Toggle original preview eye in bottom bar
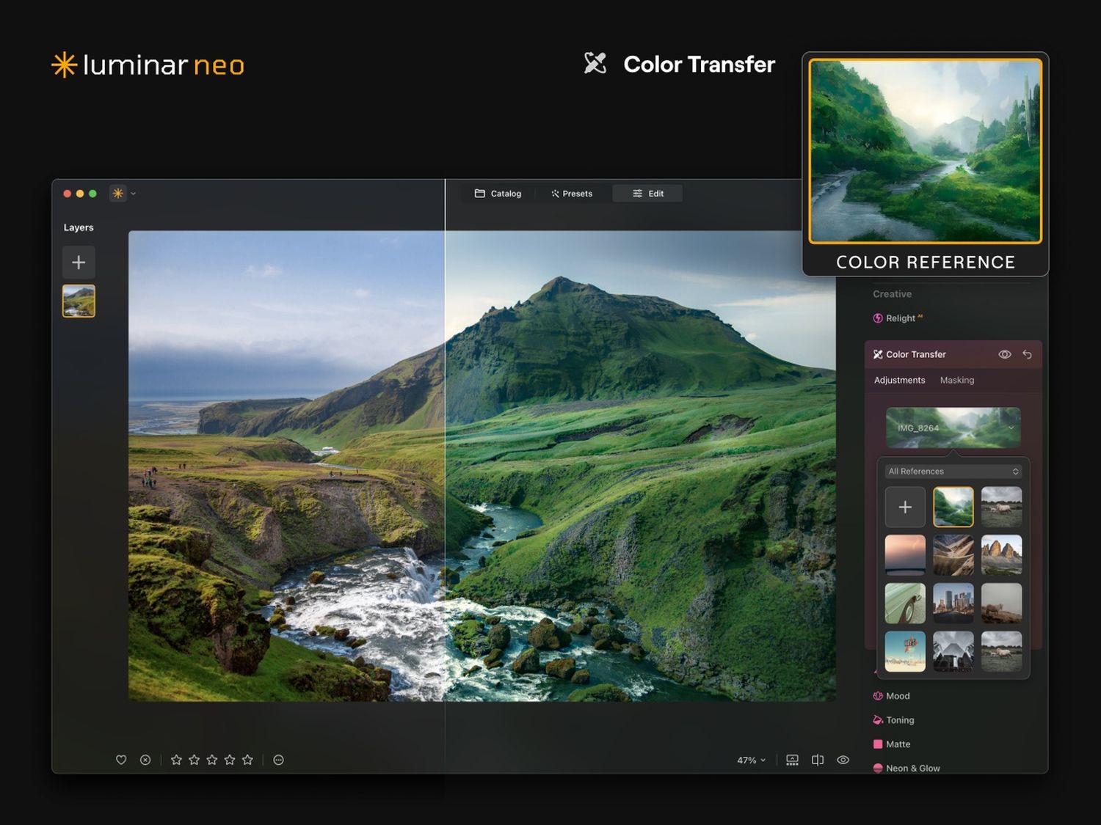The image size is (1101, 825). click(843, 760)
